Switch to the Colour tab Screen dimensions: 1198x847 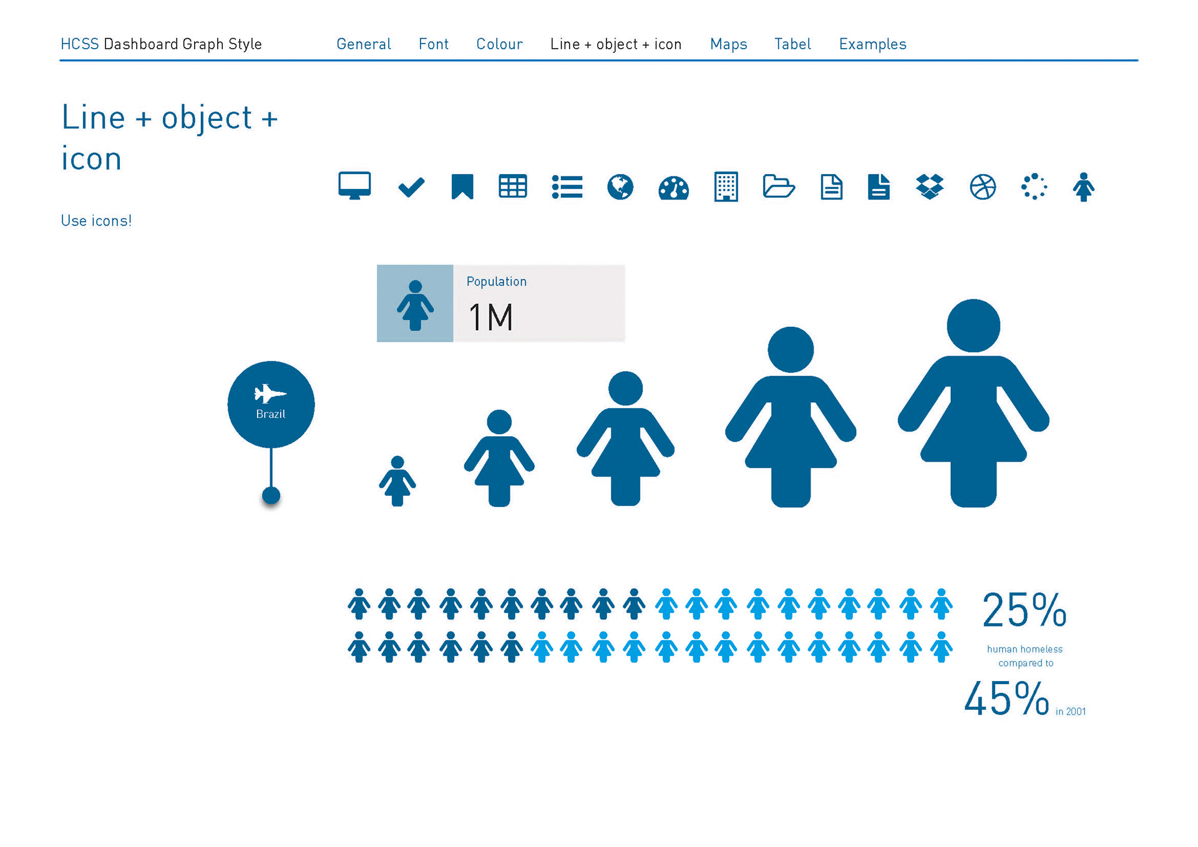pyautogui.click(x=499, y=44)
